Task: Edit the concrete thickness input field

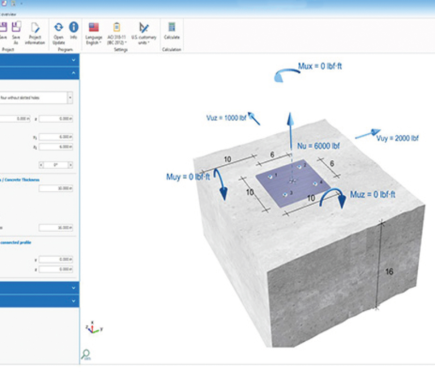Action: coord(56,188)
